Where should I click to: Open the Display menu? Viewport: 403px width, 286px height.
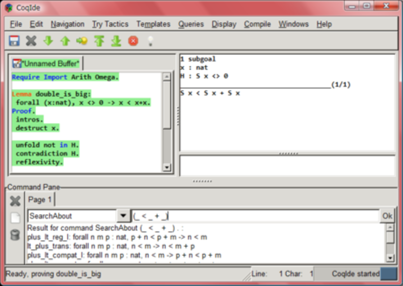click(224, 24)
